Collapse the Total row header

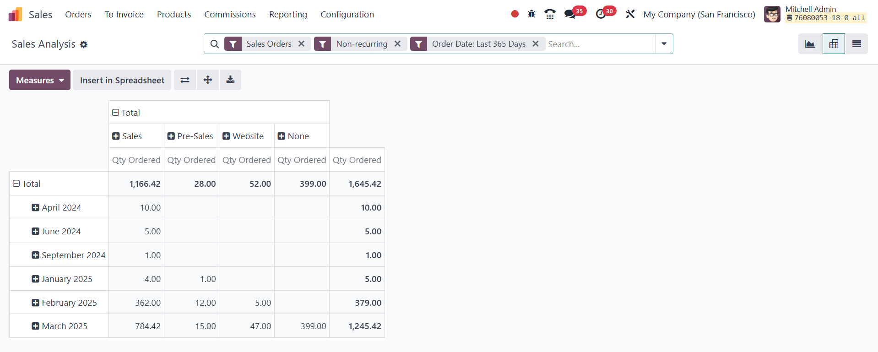27,184
